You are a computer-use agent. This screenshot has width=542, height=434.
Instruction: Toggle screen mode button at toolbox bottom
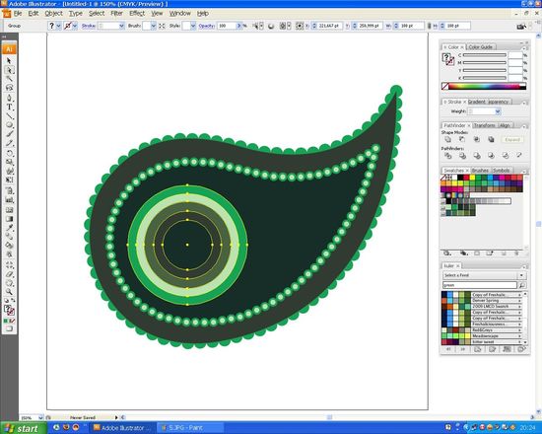click(9, 328)
